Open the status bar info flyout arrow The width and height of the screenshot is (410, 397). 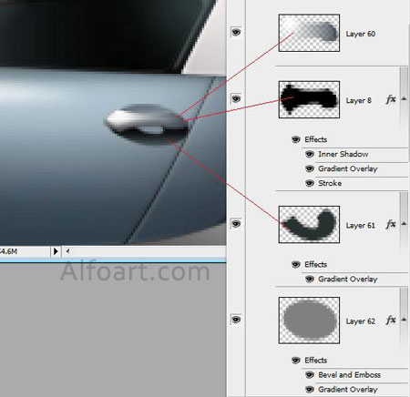point(56,251)
